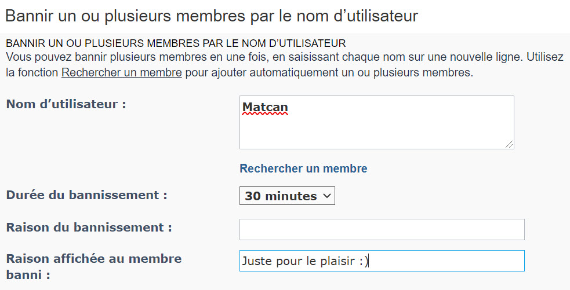
Task: Click the '30 minutes' text in select
Action: pyautogui.click(x=281, y=196)
